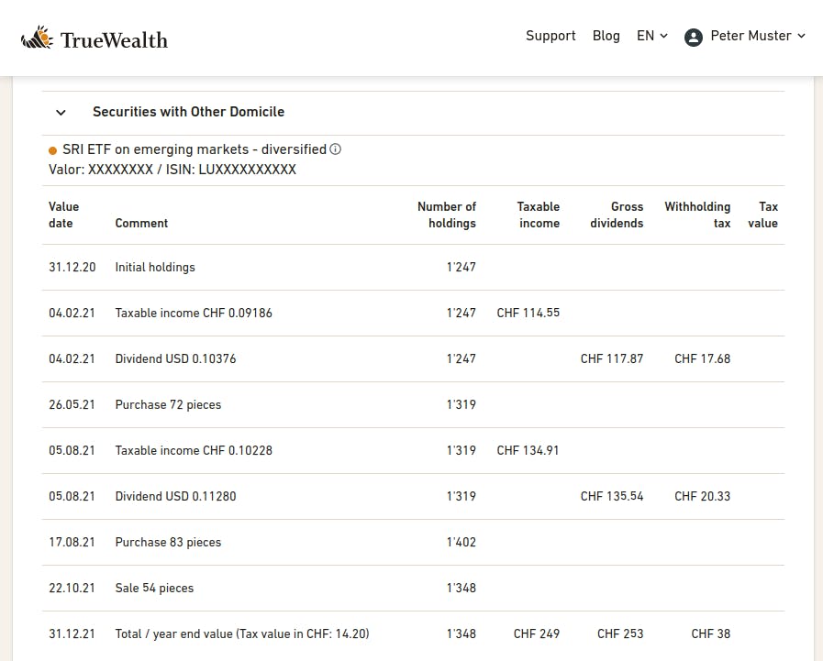Viewport: 823px width, 661px height.
Task: Click the CHF 117.87 gross dividend value
Action: [x=612, y=358]
